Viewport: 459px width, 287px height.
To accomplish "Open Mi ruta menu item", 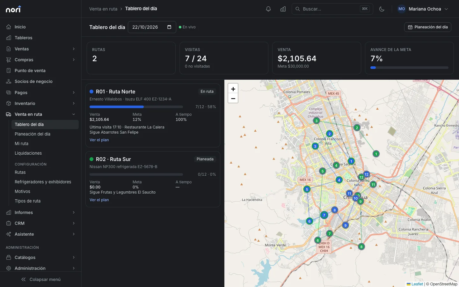I will (45, 143).
